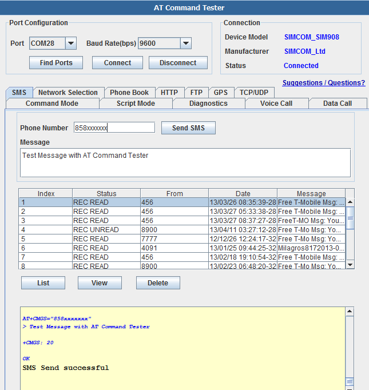Click the Milagros8172013-0... message cell
This screenshot has width=369, height=390.
click(x=311, y=248)
